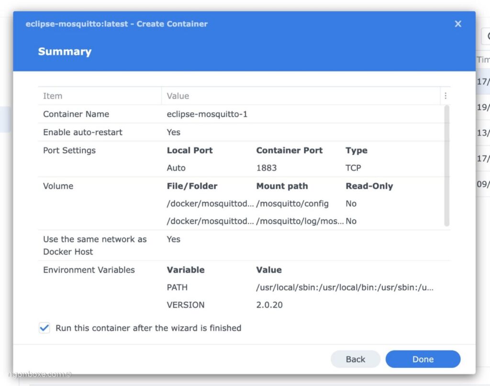
Task: Toggle Run this container after wizard checkbox
Action: pyautogui.click(x=45, y=328)
